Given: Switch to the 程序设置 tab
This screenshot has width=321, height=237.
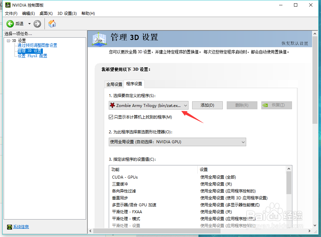Looking at the screenshot, I should (134, 84).
